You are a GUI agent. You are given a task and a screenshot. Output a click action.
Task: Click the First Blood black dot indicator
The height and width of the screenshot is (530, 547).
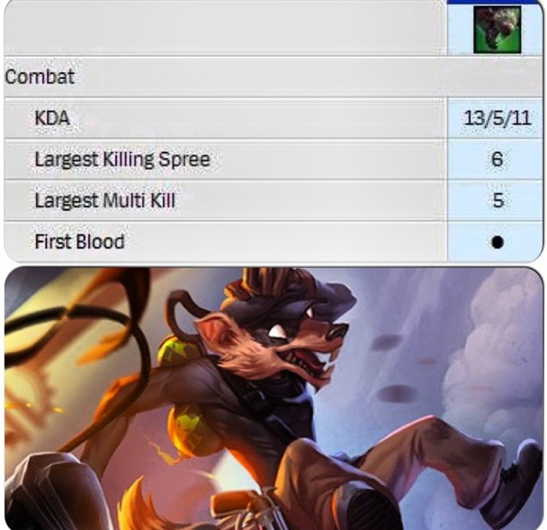coord(497,242)
